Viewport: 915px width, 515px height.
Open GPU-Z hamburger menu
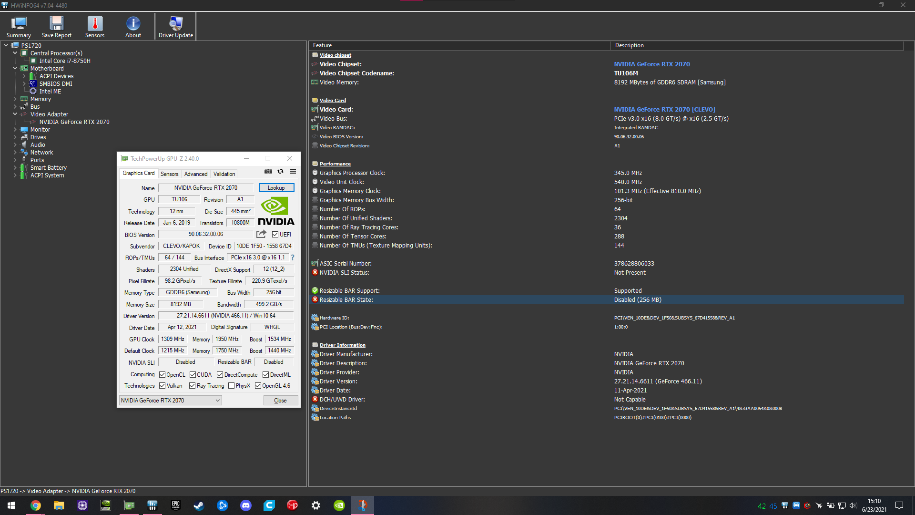(293, 171)
